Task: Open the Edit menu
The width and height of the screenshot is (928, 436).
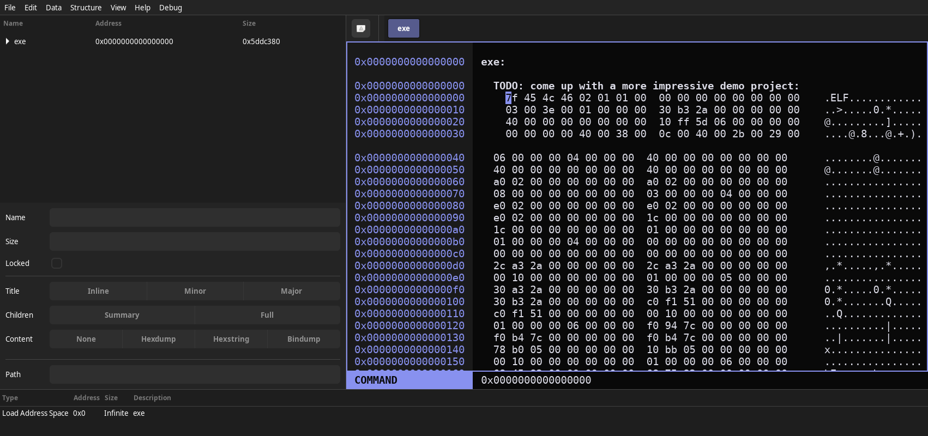Action: pos(31,8)
